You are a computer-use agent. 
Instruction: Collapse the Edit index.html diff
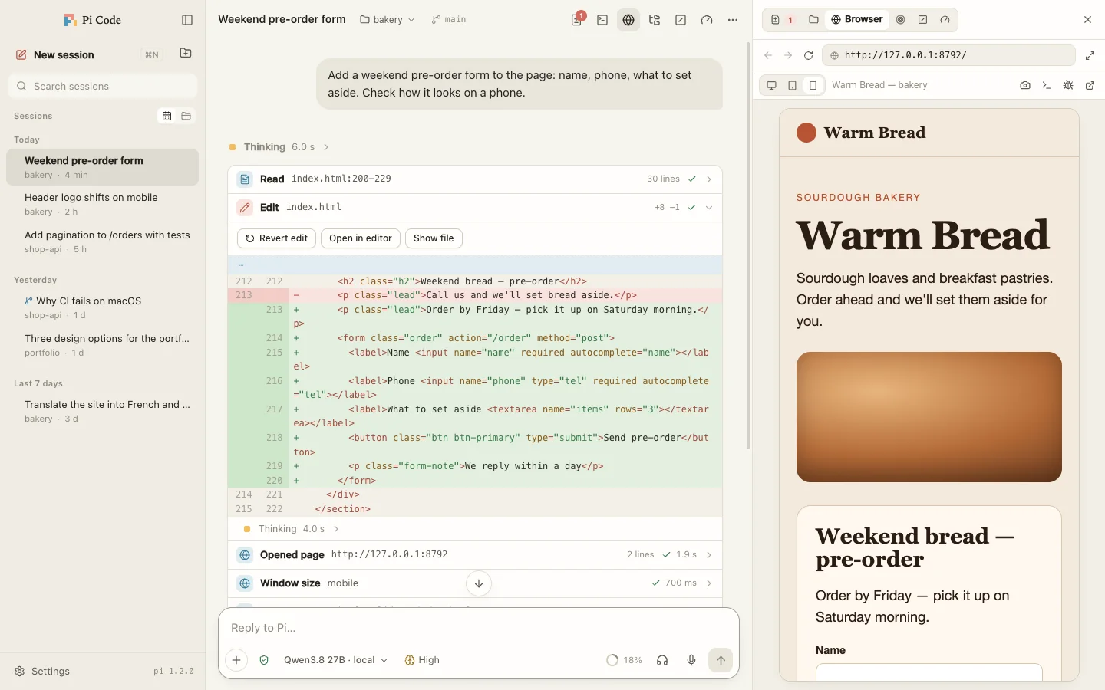point(475,207)
